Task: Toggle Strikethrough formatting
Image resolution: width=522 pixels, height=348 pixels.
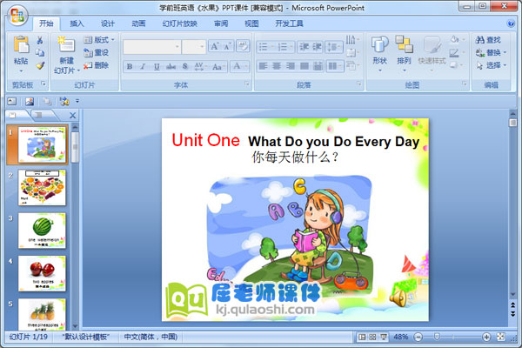Action: click(171, 67)
